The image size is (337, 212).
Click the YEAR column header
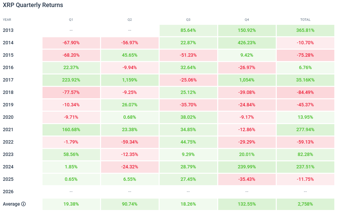[7, 20]
